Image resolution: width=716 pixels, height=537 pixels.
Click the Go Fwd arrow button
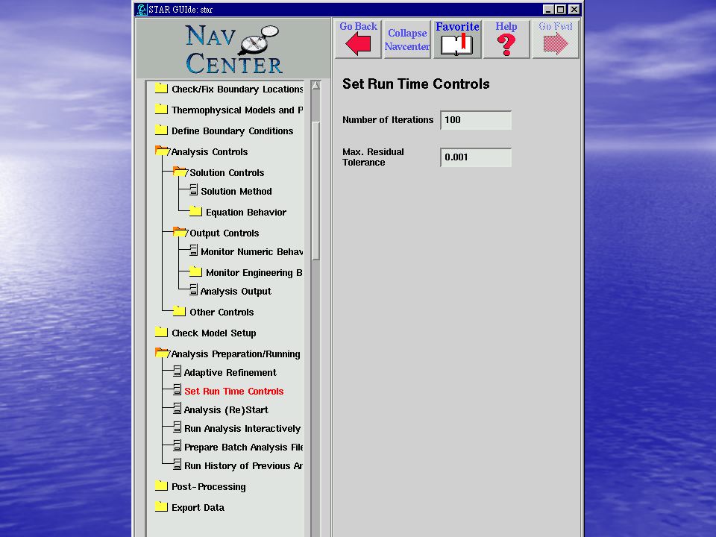pos(556,39)
